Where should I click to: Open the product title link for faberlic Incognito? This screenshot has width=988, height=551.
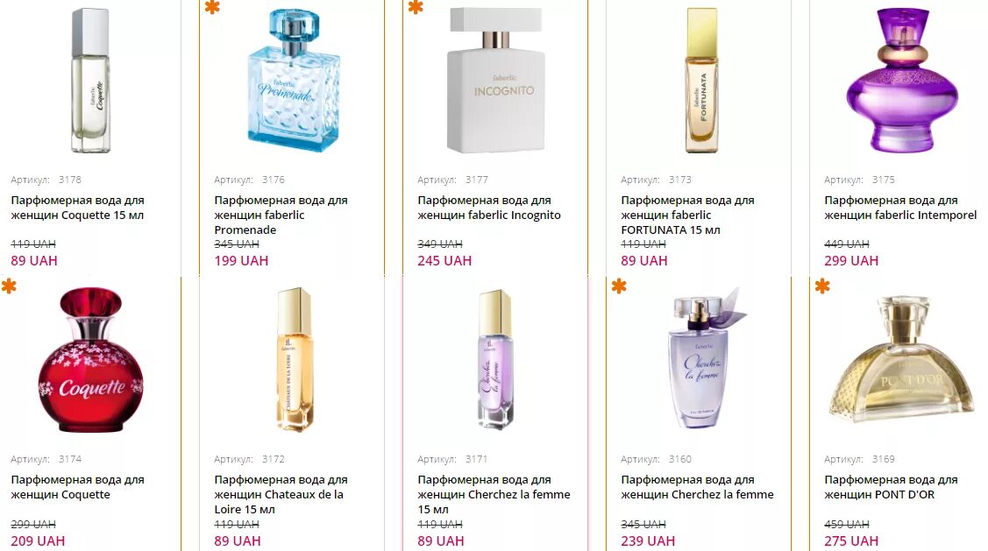[489, 208]
